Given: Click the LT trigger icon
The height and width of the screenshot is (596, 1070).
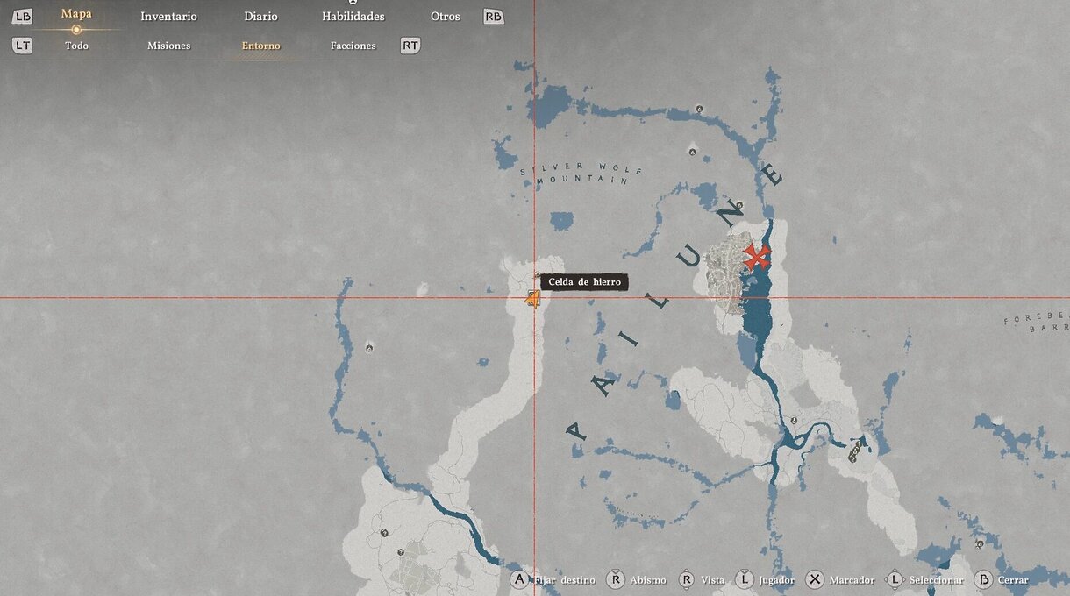Looking at the screenshot, I should 22,46.
